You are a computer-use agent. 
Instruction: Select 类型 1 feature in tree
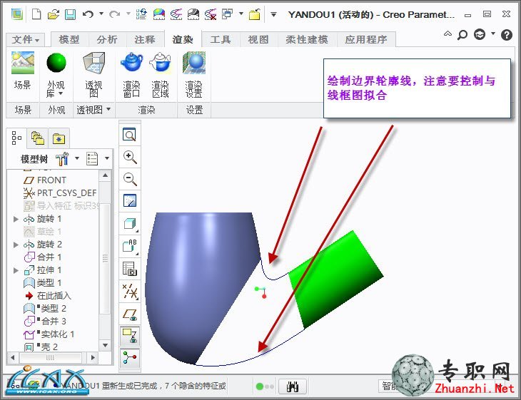click(x=43, y=283)
